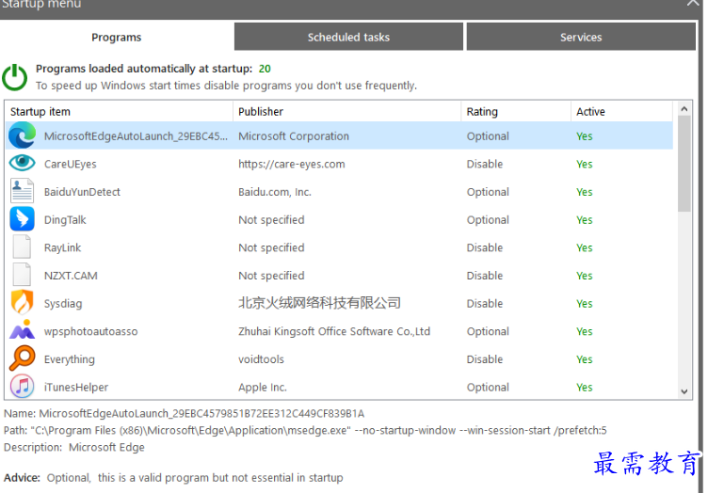
Task: Click the Everything magnifier icon
Action: (22, 358)
